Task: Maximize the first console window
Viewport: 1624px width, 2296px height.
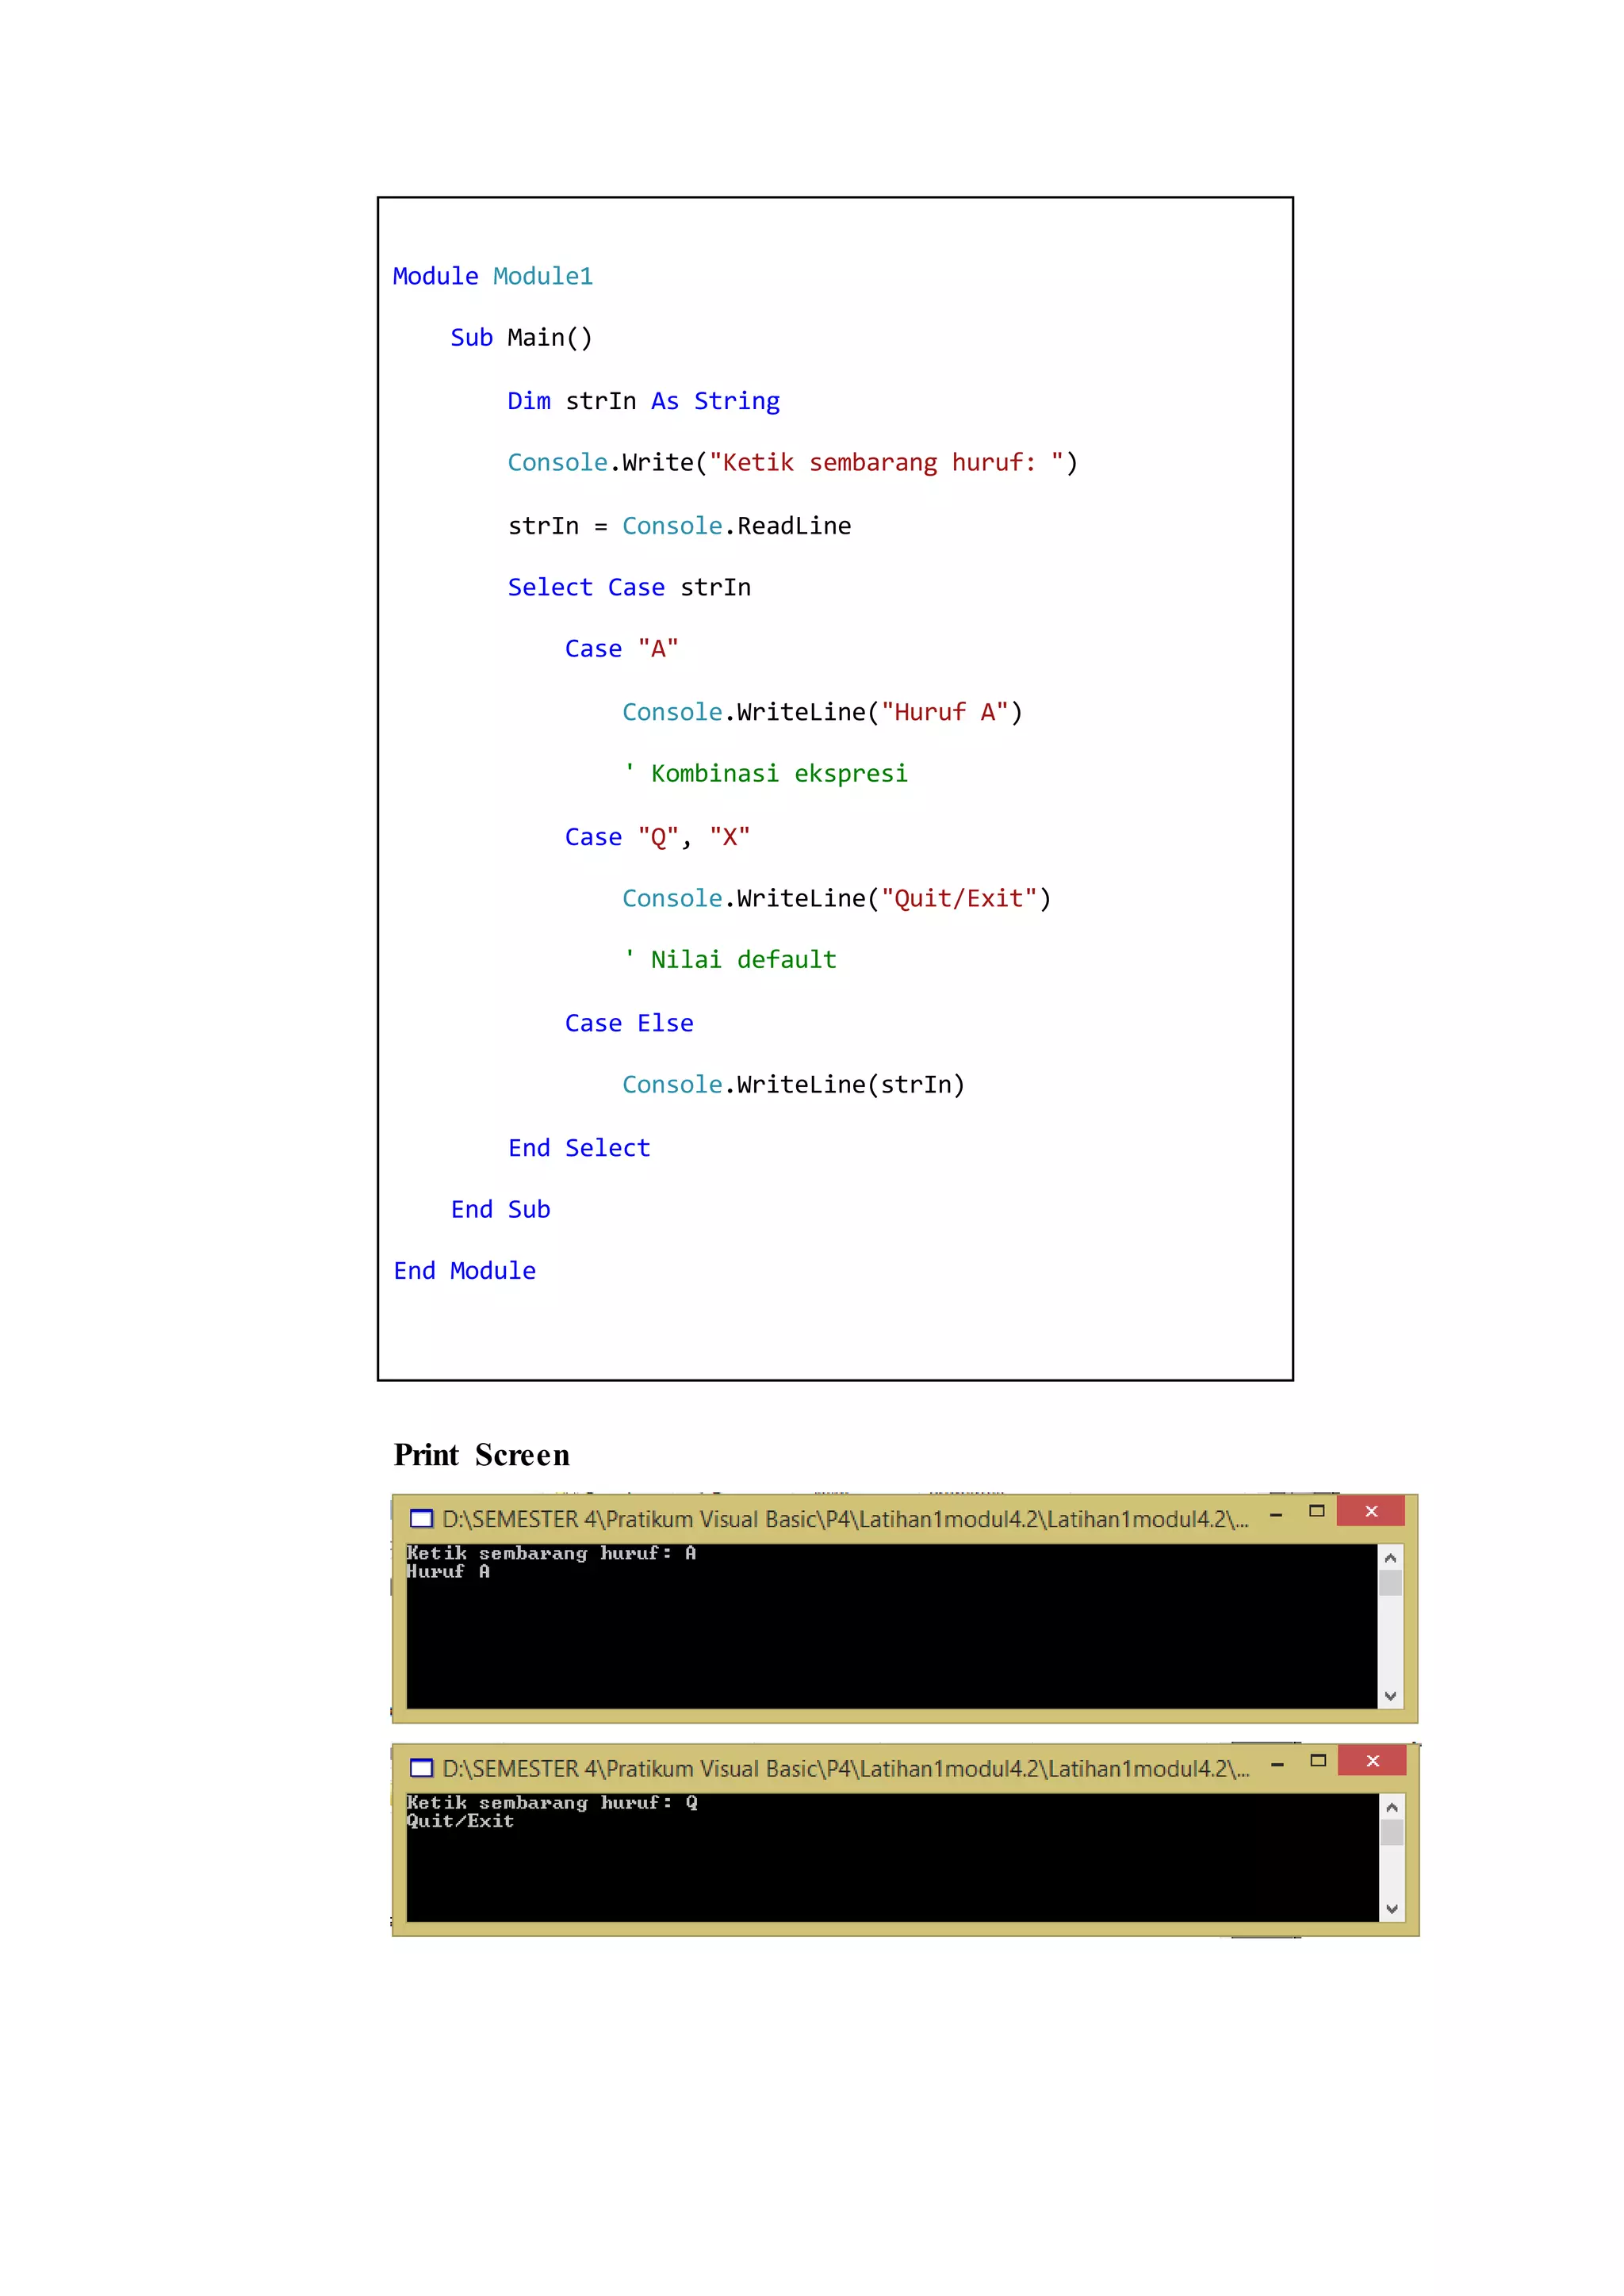Action: pyautogui.click(x=1317, y=1511)
